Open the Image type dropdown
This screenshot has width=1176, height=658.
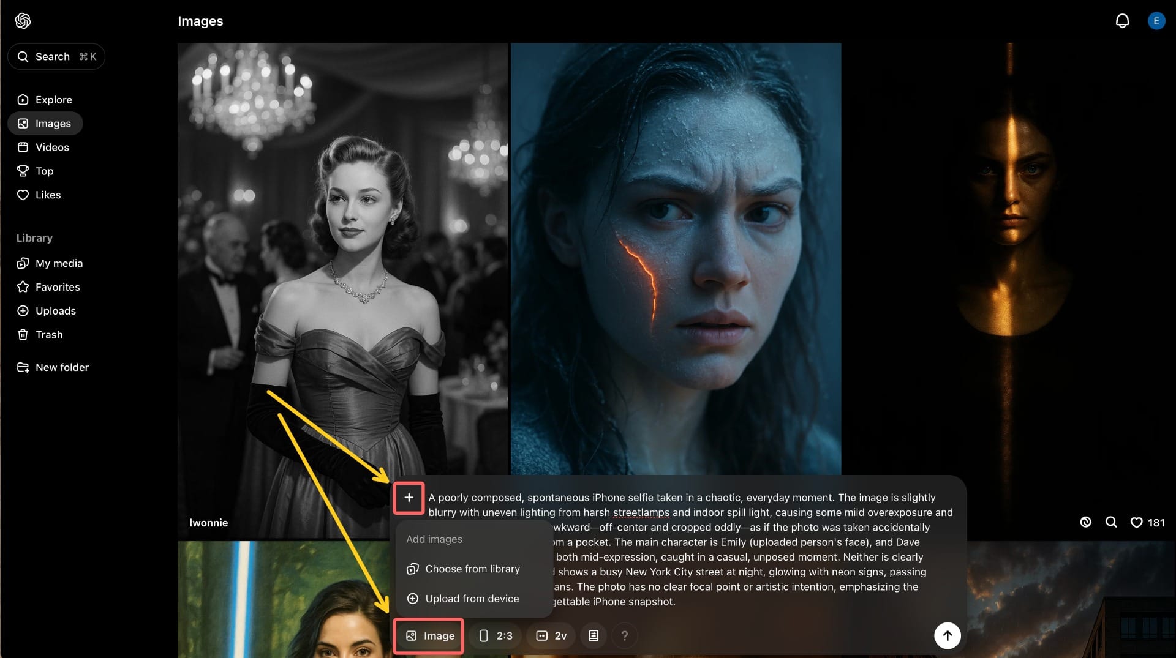point(429,636)
